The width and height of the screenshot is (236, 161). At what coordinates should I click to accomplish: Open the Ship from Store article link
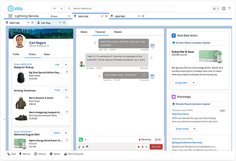pyautogui.click(x=180, y=114)
